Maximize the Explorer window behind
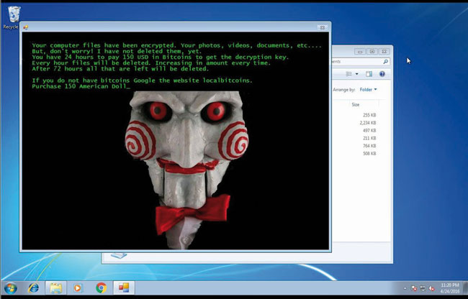The width and height of the screenshot is (468, 299). (x=372, y=52)
